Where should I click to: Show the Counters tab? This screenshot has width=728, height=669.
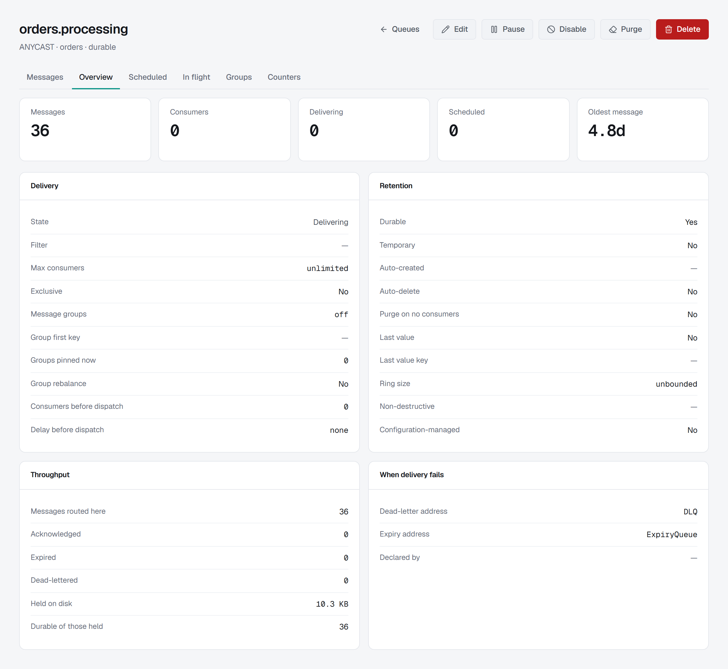coord(284,77)
